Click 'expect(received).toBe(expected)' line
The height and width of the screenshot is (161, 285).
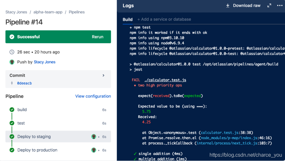[x=170, y=96]
